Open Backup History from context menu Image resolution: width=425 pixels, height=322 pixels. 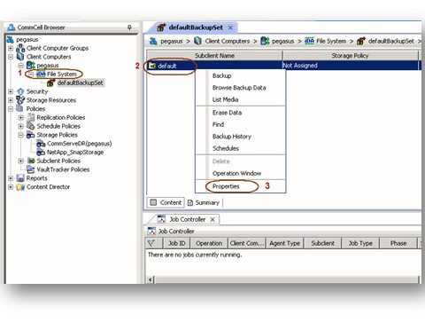pyautogui.click(x=241, y=137)
